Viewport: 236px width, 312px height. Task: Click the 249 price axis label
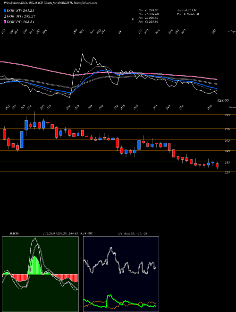click(x=227, y=151)
